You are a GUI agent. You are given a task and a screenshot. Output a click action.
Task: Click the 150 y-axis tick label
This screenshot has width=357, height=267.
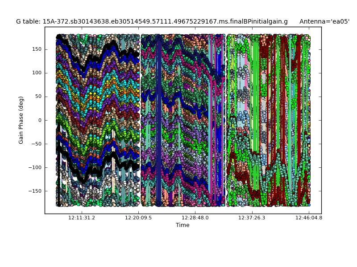coord(37,49)
